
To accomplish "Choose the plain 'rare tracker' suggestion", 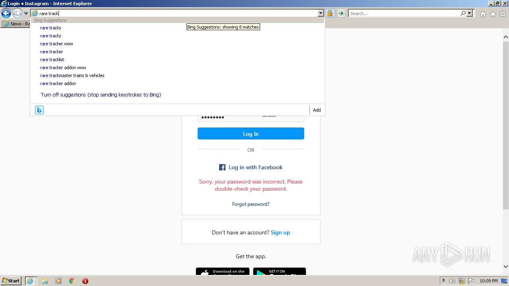I will point(51,52).
